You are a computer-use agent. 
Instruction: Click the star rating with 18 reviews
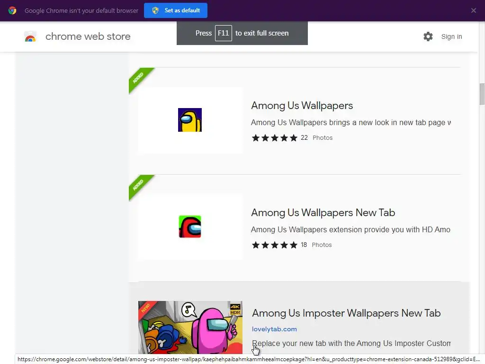coord(275,245)
